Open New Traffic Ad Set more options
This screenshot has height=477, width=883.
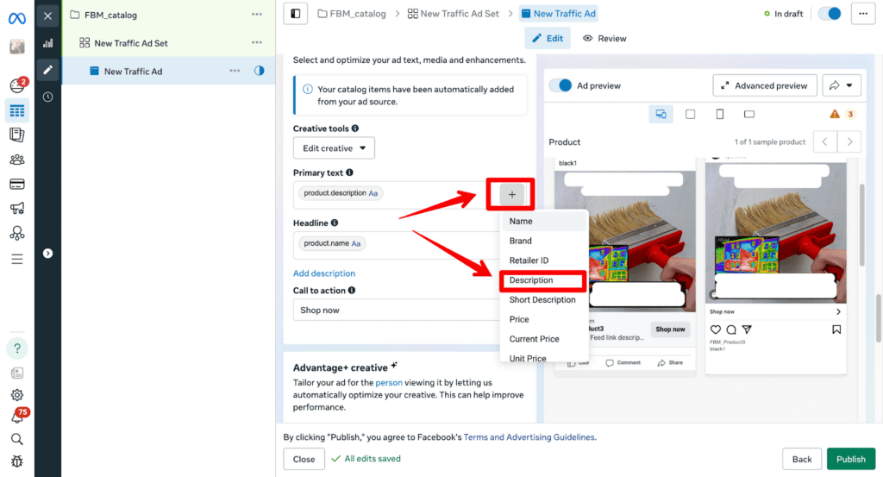click(257, 42)
